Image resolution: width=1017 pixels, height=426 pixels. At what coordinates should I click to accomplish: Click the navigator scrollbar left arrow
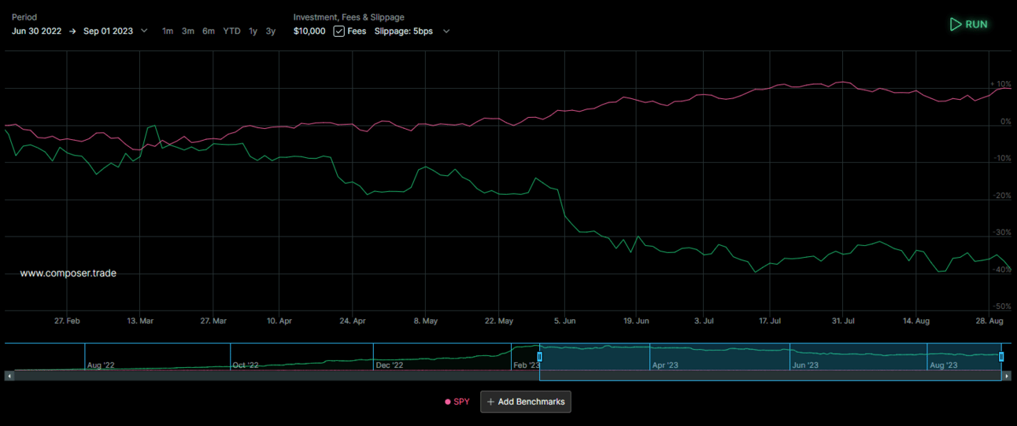coord(9,376)
